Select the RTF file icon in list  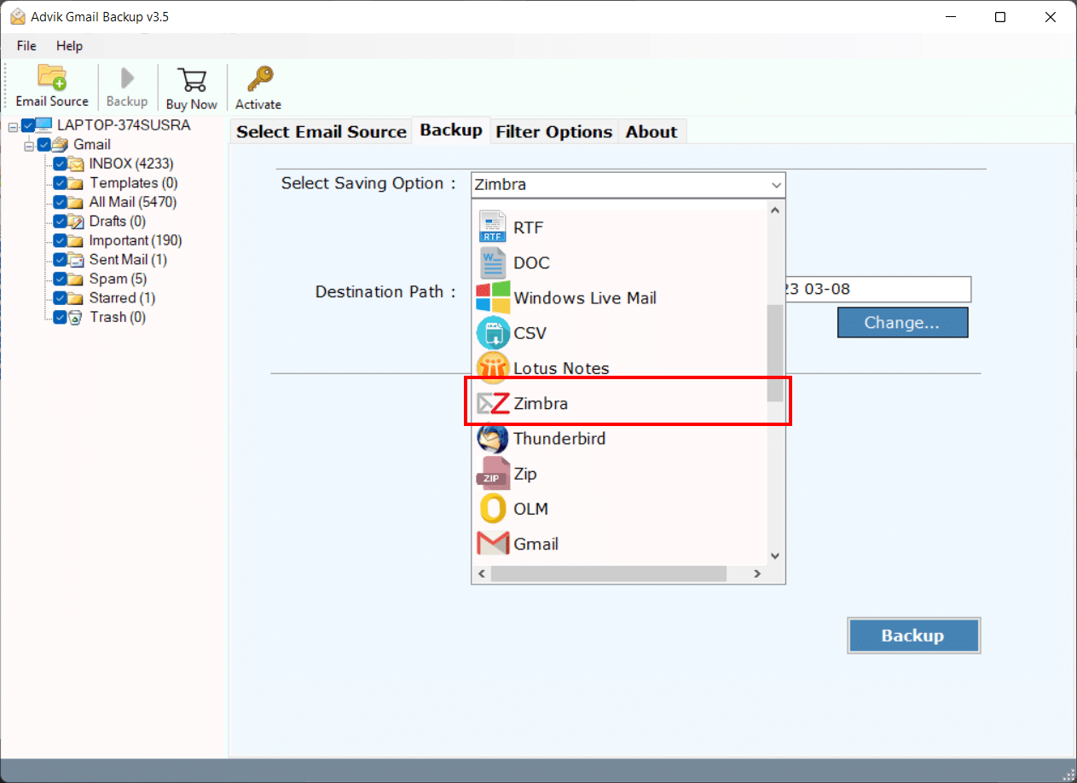(x=493, y=227)
